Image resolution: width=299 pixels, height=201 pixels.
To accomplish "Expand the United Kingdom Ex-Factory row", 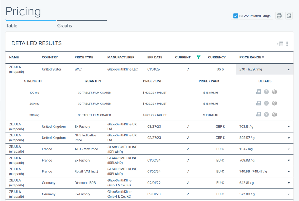I will [x=289, y=126].
